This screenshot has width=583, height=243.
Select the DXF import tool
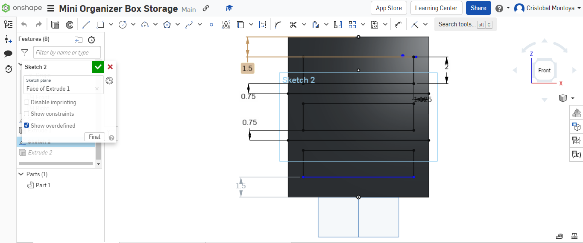(375, 25)
